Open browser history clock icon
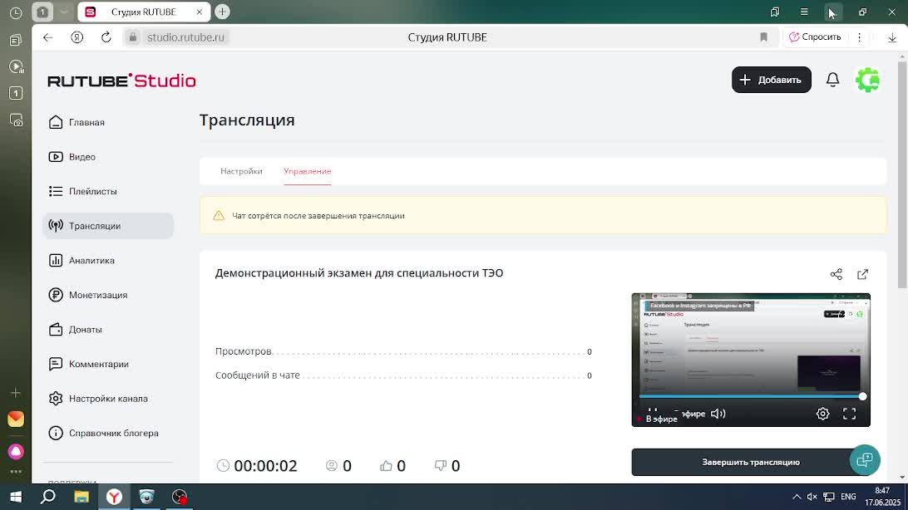Image resolution: width=908 pixels, height=510 pixels. (16, 12)
